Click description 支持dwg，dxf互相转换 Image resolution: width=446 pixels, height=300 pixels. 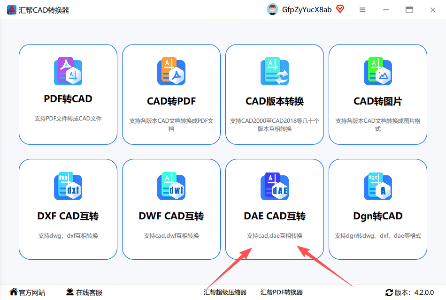pyautogui.click(x=68, y=235)
